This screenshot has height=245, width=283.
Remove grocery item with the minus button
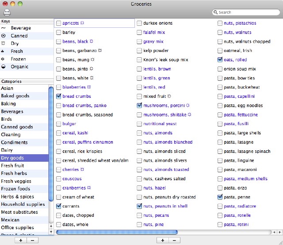(x=174, y=240)
